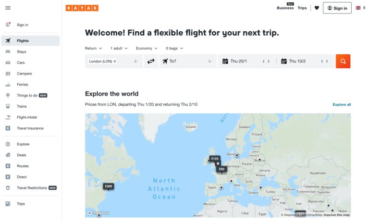Remove London (LON) from origin field
The width and height of the screenshot is (369, 222).
[x=115, y=62]
